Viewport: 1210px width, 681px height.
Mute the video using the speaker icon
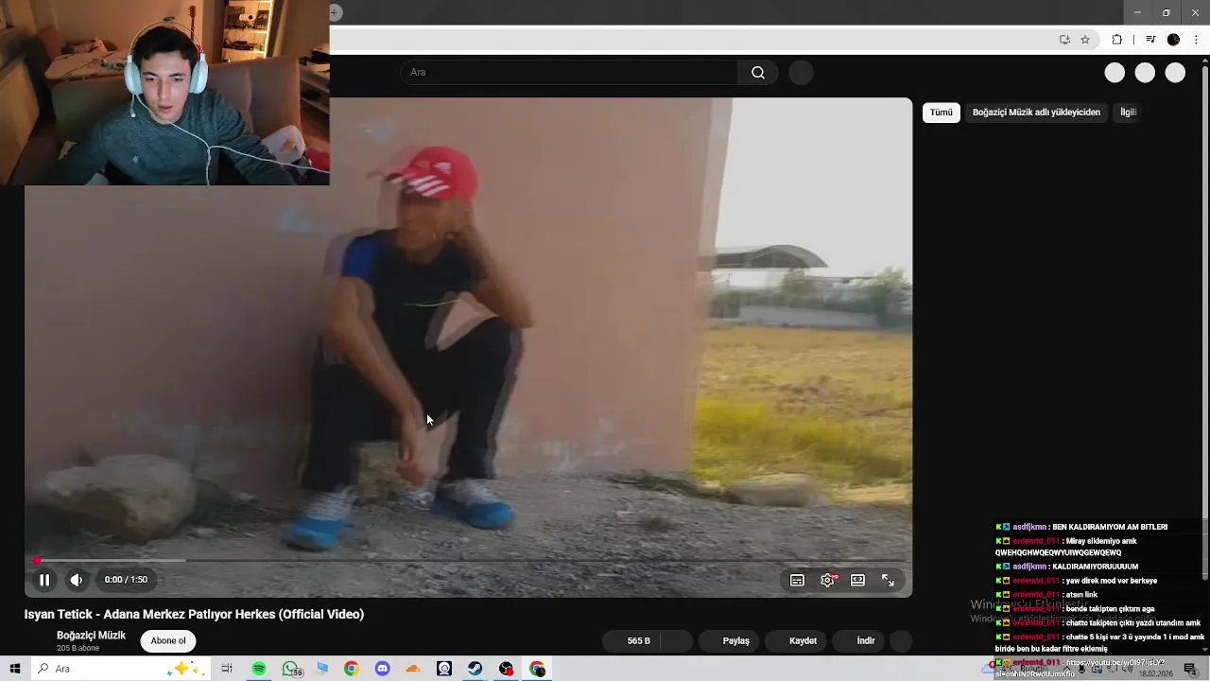(77, 580)
